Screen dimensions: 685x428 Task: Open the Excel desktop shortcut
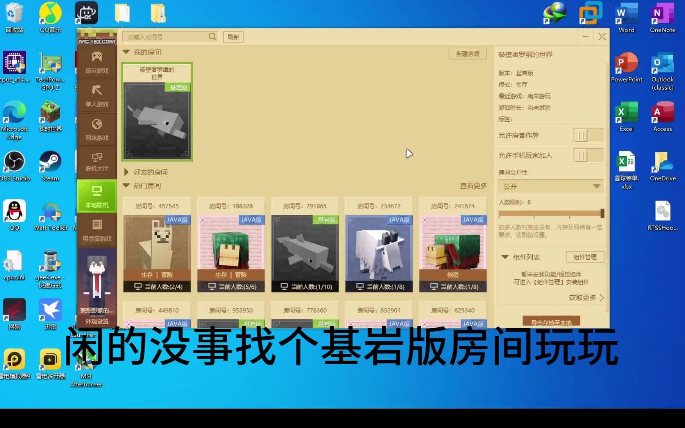tap(627, 117)
